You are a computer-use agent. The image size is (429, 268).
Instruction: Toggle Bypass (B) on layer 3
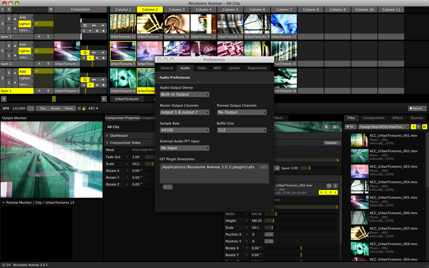pyautogui.click(x=9, y=18)
